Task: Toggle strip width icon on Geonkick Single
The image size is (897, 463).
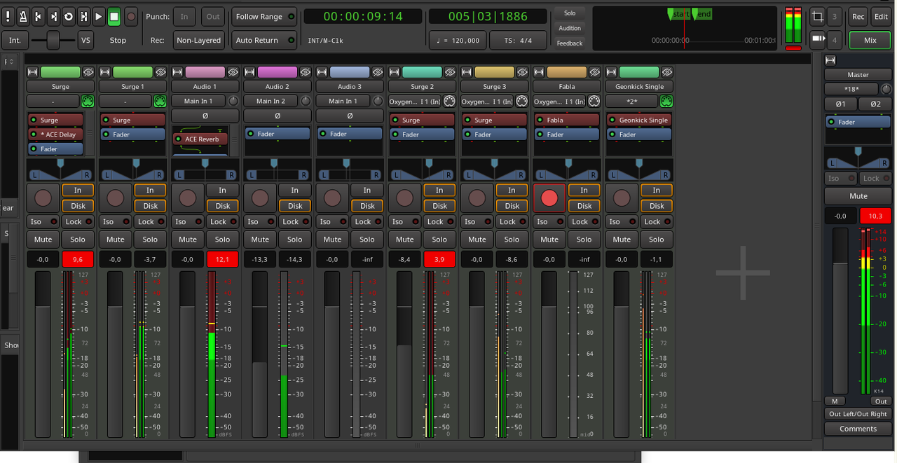Action: 611,71
